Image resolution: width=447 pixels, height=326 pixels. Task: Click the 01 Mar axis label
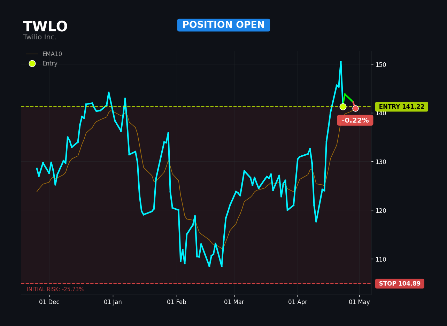tap(234, 302)
